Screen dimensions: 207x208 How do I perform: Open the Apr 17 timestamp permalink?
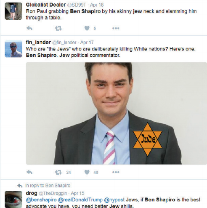(87, 43)
